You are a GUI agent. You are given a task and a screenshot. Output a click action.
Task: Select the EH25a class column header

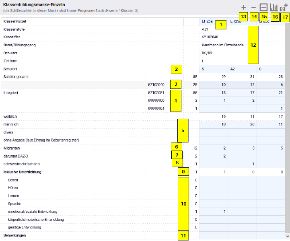(x=208, y=21)
